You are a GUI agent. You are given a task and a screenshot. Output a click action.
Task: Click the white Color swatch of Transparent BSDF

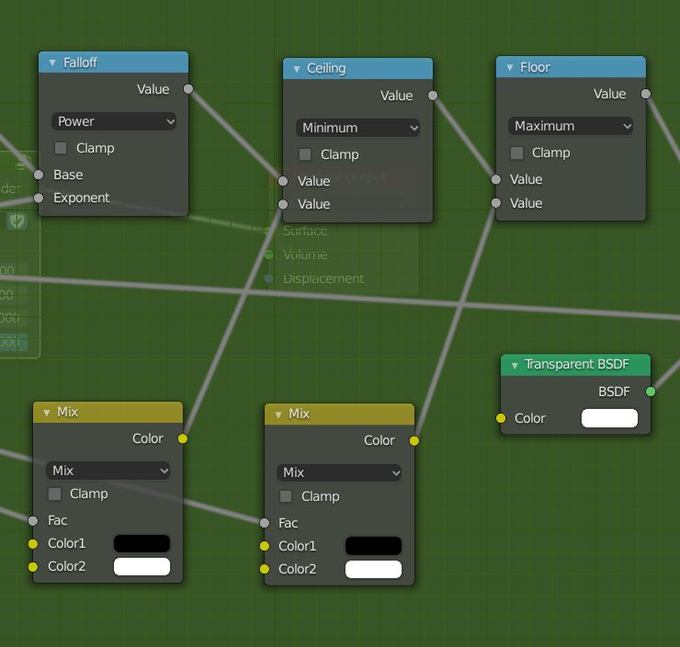(x=609, y=418)
